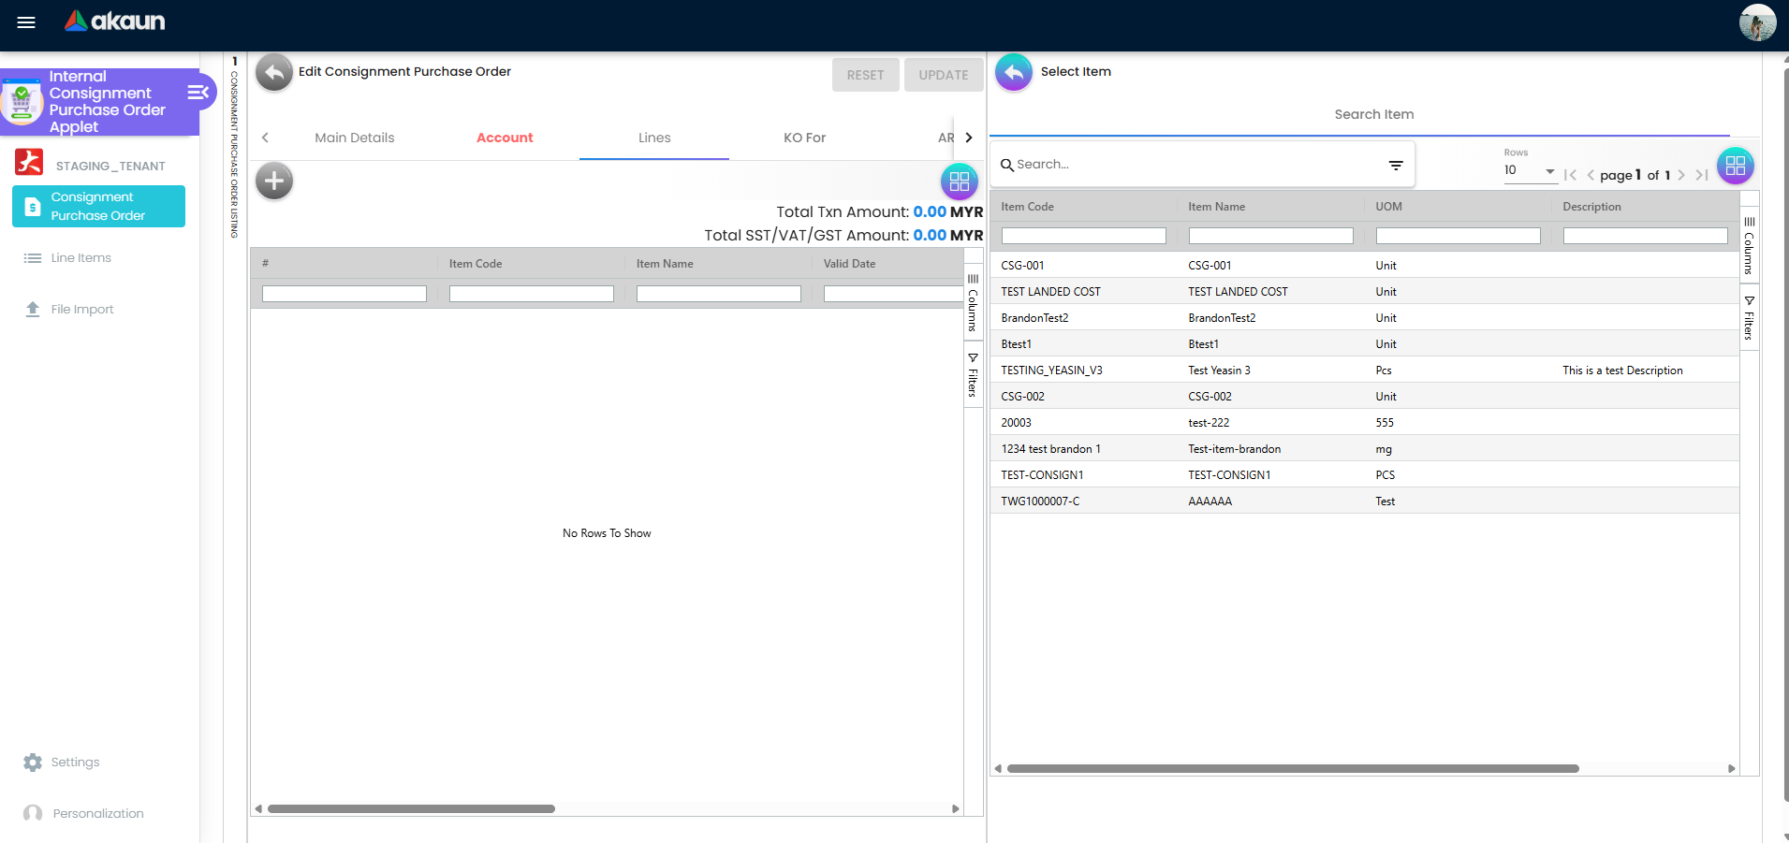Select the TEST-CONSIGN1 item row
Image resolution: width=1789 pixels, height=843 pixels.
click(x=1365, y=475)
